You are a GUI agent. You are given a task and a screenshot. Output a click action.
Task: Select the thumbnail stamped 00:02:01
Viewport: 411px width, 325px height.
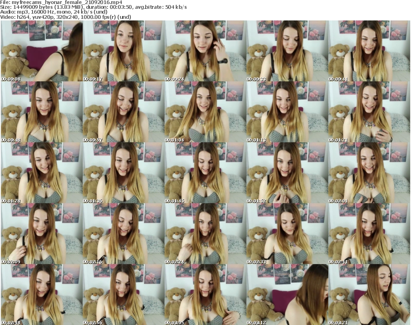click(x=369, y=173)
